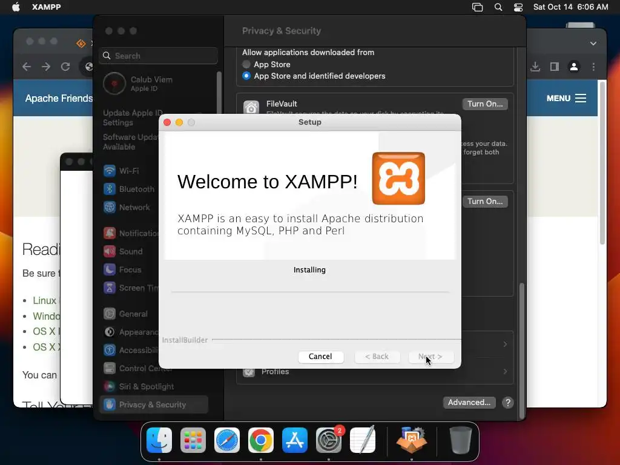Open the Wi-Fi icon in settings sidebar
620x465 pixels.
(110, 171)
